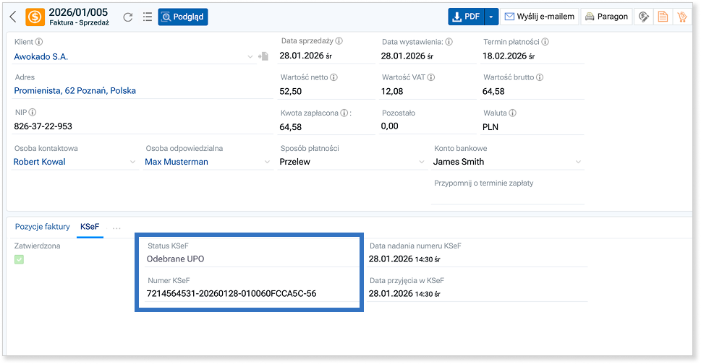Open the Sposób płatności dropdown

click(422, 162)
